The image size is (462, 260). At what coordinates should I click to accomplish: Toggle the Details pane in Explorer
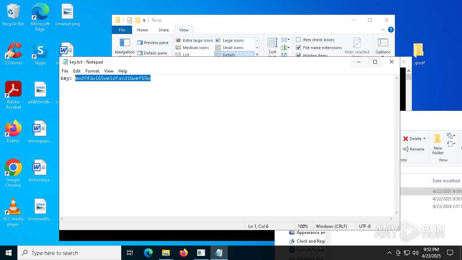pos(152,53)
